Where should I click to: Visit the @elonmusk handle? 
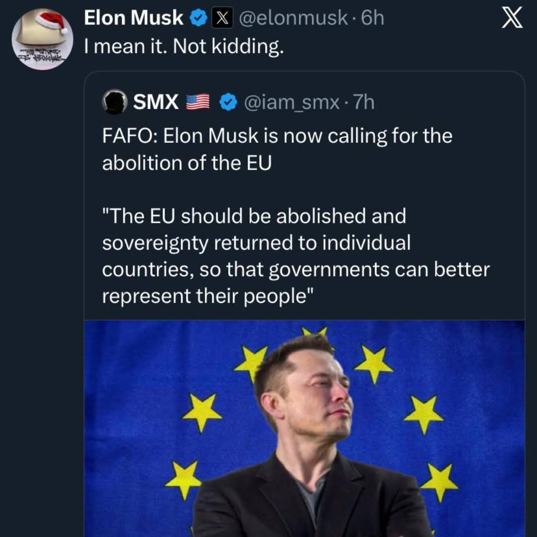coord(293,18)
